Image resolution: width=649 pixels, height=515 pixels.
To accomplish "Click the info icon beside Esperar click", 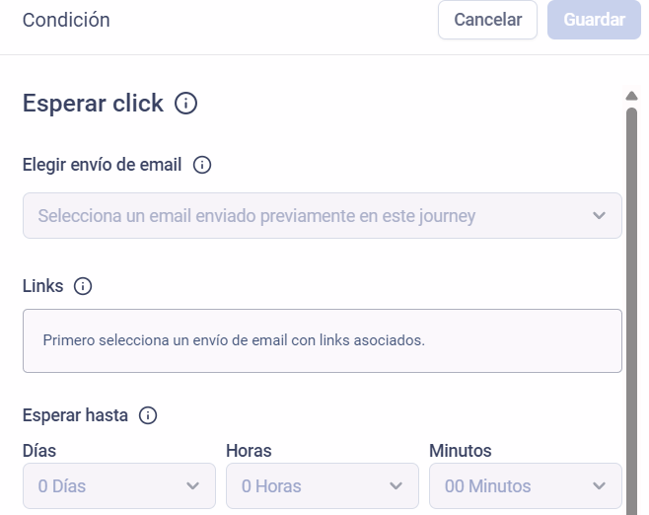I will (x=185, y=104).
